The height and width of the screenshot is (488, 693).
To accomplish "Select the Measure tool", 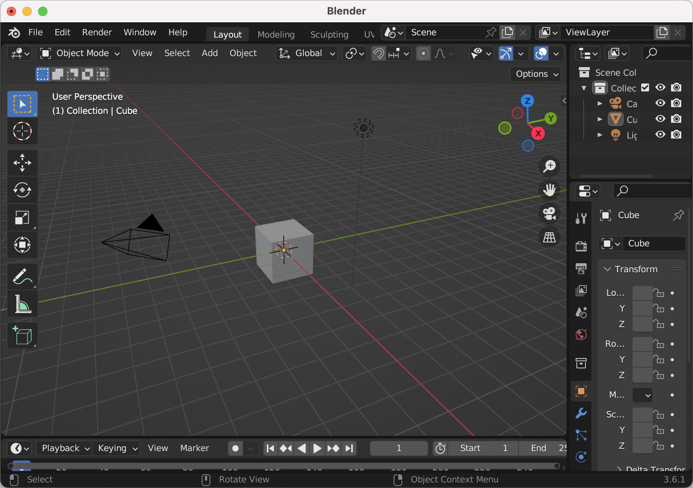I will [x=22, y=304].
